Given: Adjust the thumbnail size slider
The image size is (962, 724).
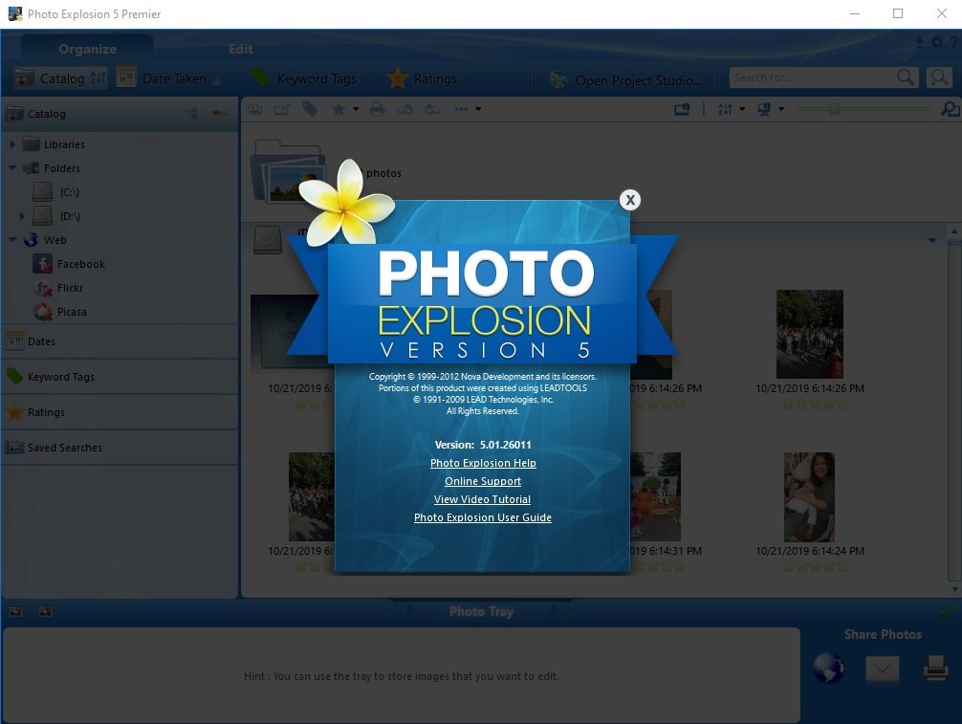Looking at the screenshot, I should [834, 109].
